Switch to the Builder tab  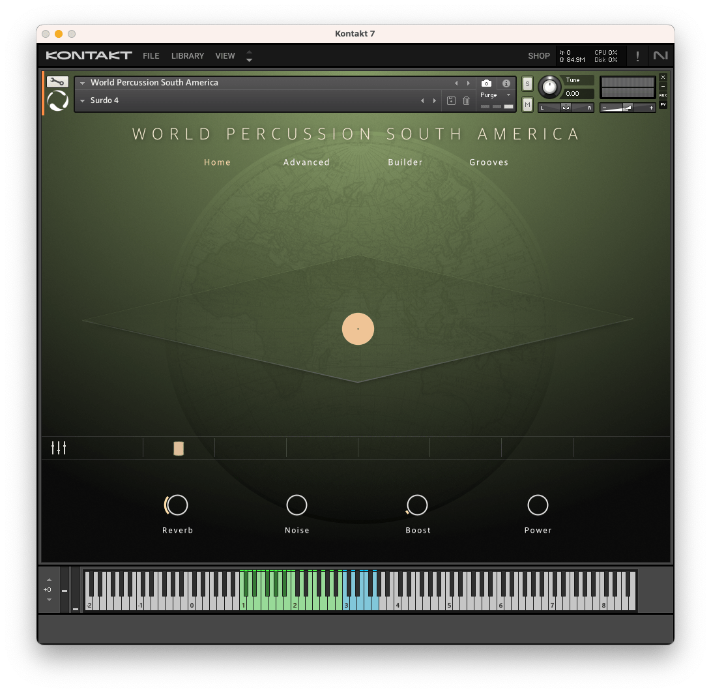(x=405, y=162)
